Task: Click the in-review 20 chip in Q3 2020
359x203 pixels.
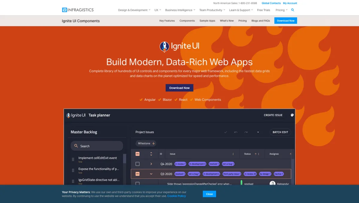Action: tap(250, 174)
